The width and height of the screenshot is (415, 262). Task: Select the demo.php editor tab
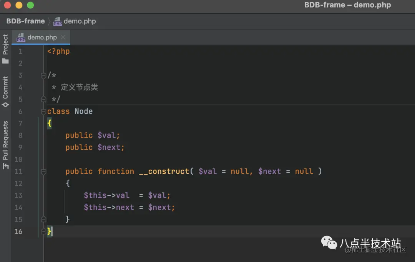point(42,38)
